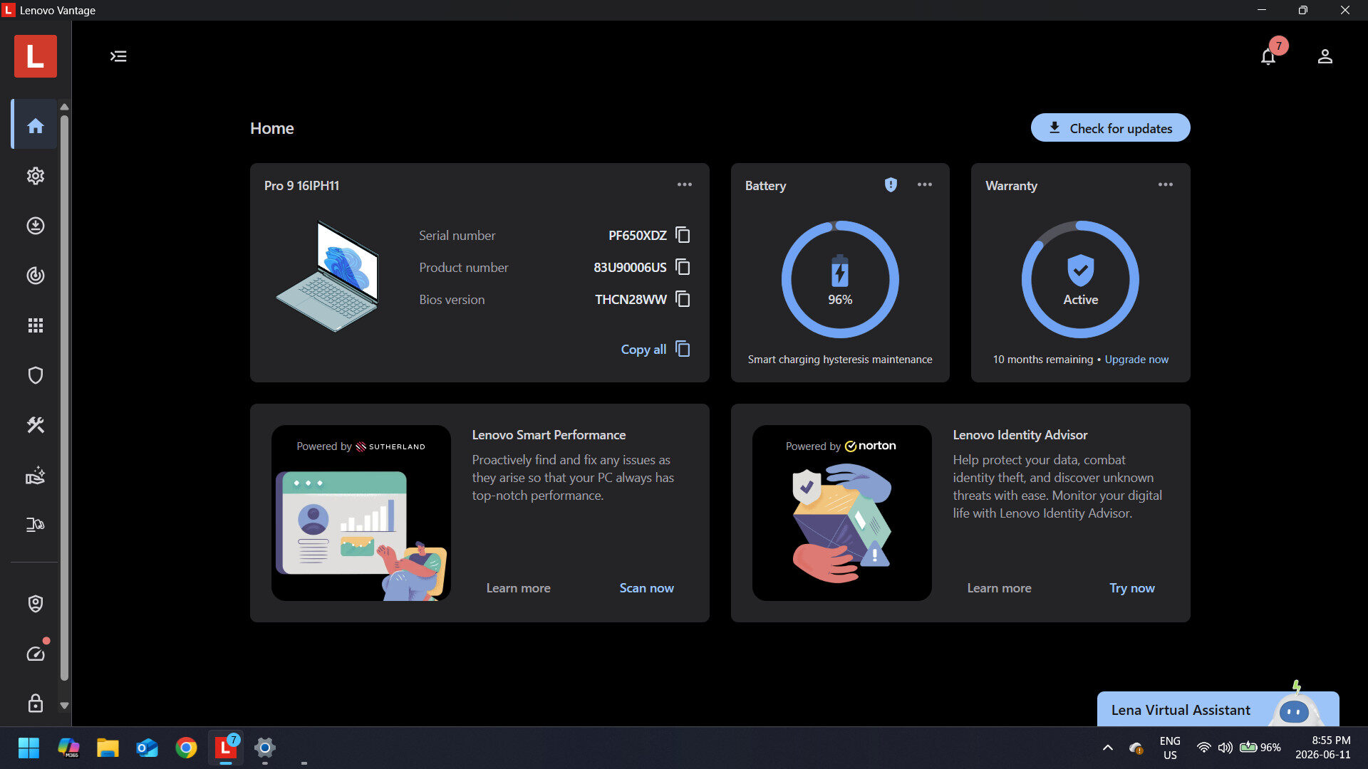Click the Upgrade now warranty link

tap(1136, 360)
